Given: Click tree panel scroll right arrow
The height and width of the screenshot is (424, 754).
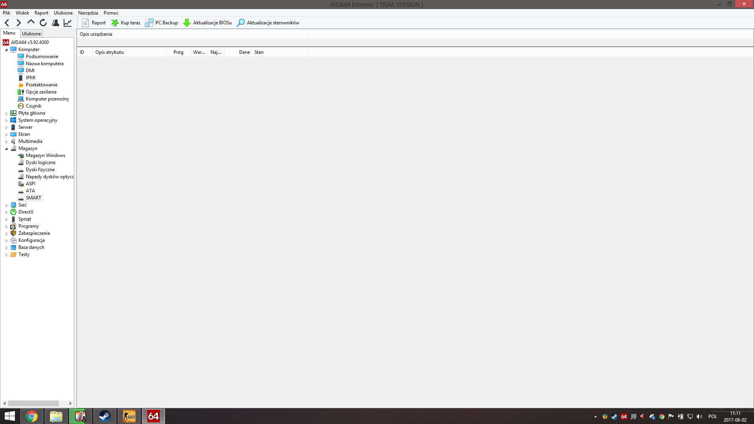Looking at the screenshot, I should coord(70,403).
